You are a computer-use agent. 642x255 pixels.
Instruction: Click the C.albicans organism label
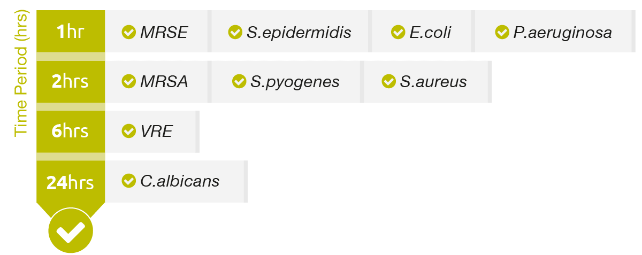pos(180,181)
